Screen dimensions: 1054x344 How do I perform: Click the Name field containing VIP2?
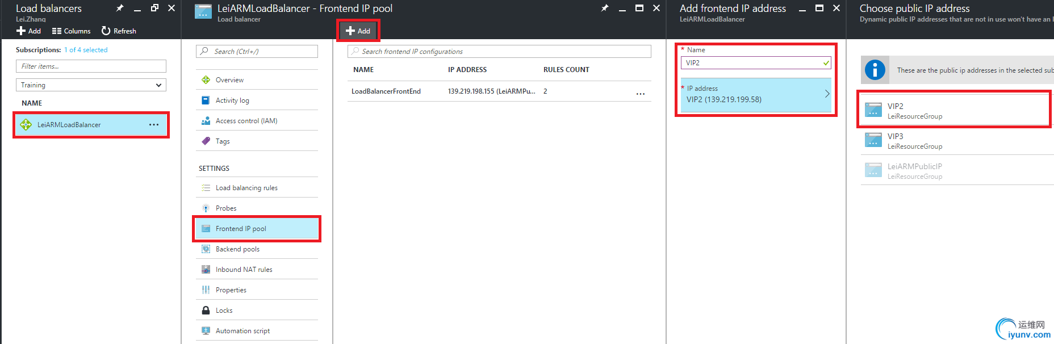756,63
